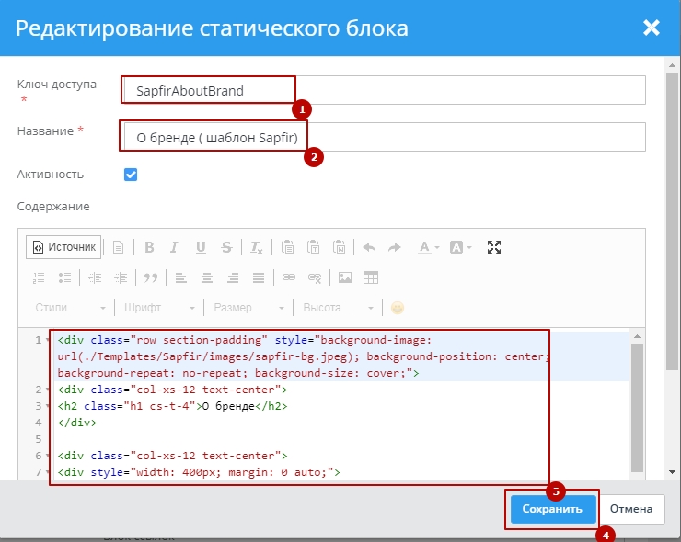This screenshot has width=681, height=542.
Task: Click the Отмена cancel button
Action: [x=630, y=509]
